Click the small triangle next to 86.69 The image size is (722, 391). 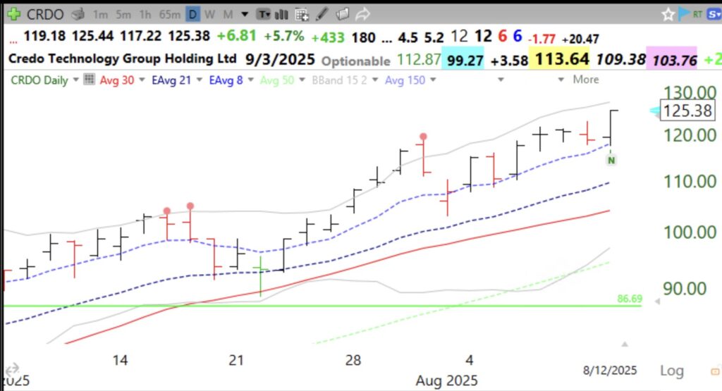[658, 302]
